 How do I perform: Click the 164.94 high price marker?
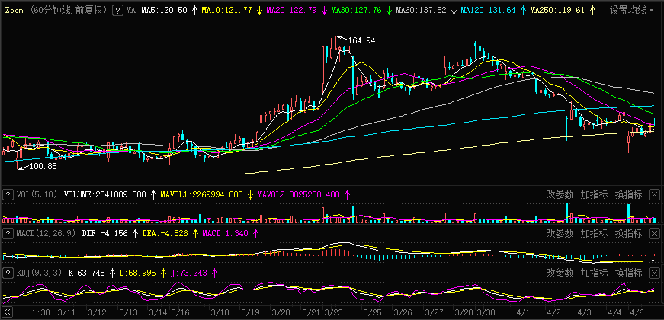click(x=361, y=40)
